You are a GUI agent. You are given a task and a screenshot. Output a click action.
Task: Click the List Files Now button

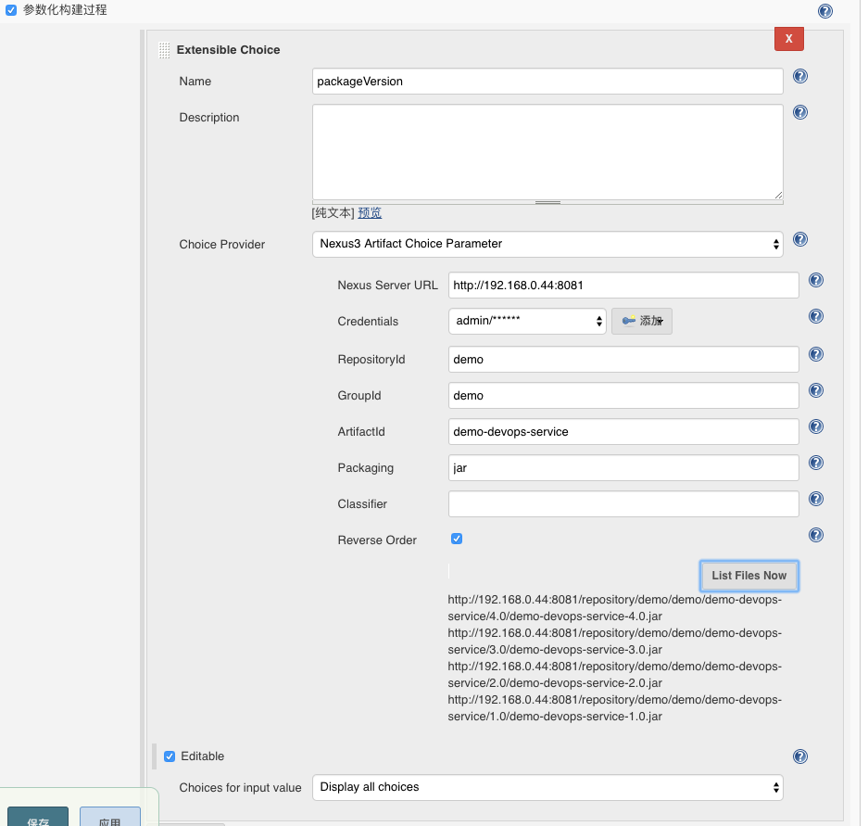point(748,576)
